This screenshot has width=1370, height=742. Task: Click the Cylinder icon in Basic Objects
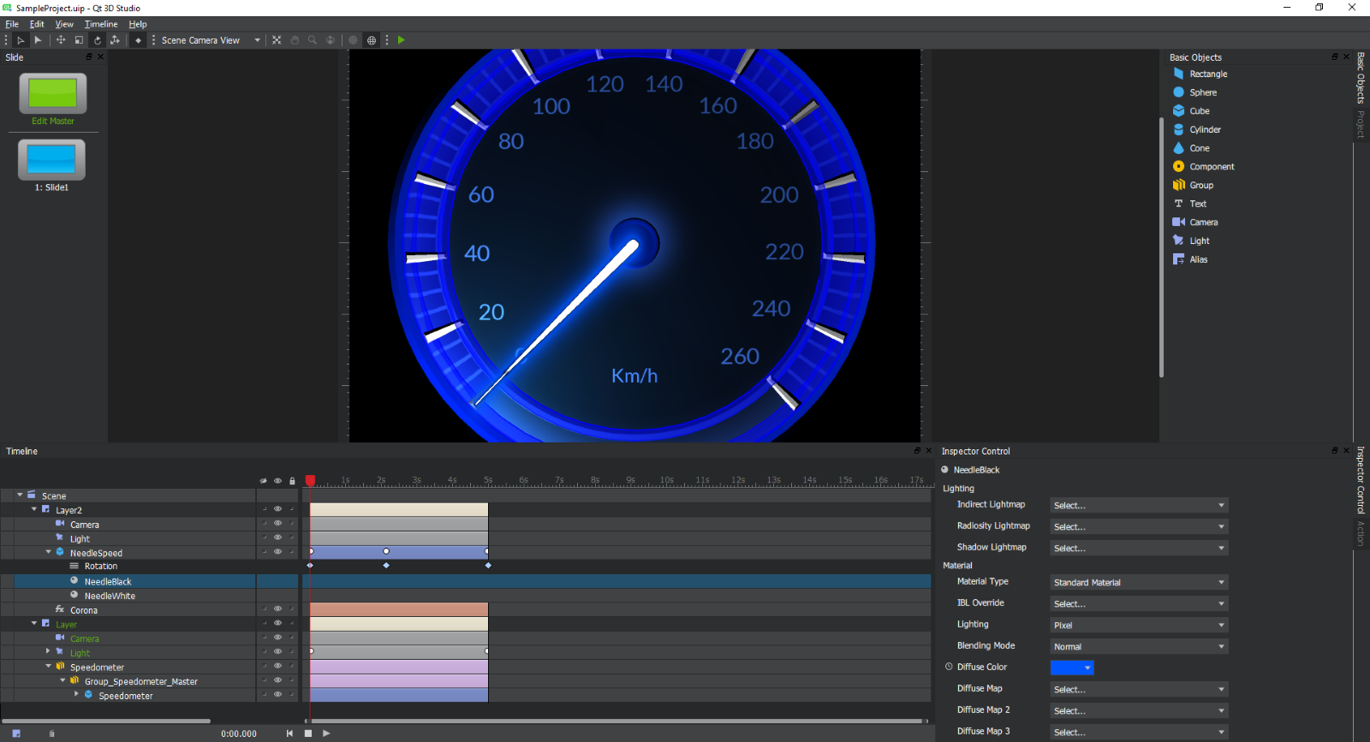pyautogui.click(x=1179, y=129)
